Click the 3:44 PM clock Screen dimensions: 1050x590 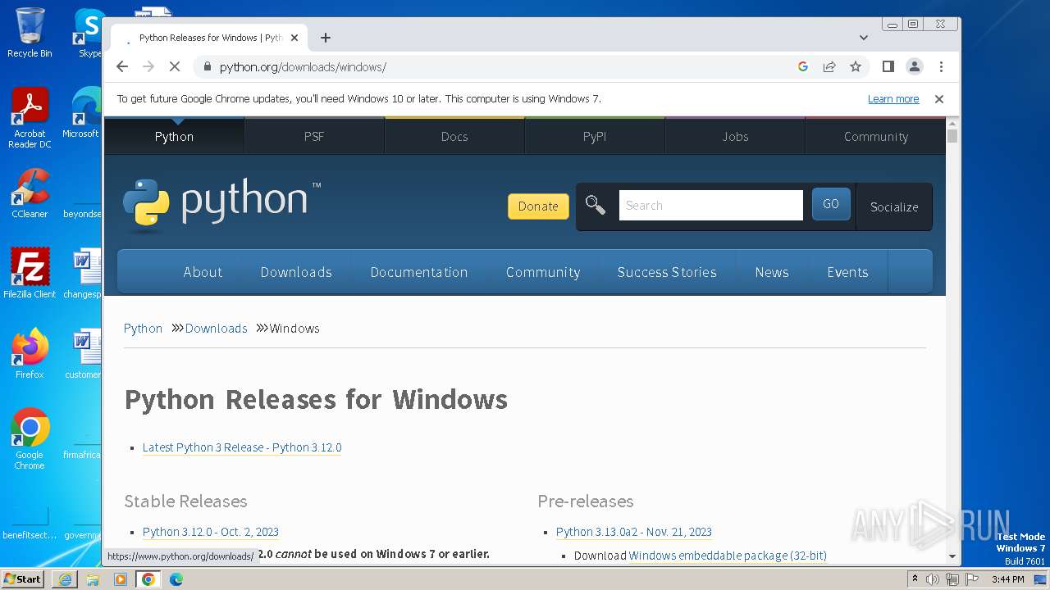tap(1007, 579)
